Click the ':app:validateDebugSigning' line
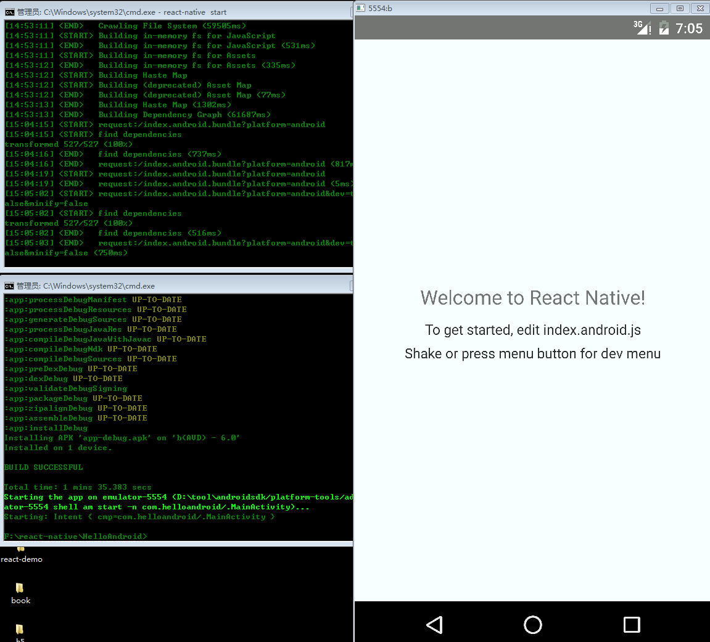This screenshot has width=710, height=642. click(x=65, y=389)
